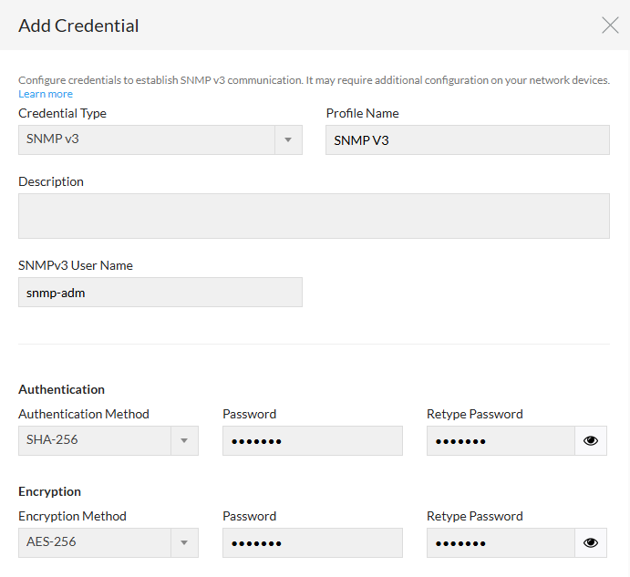Click the Add Credential dialog title
Viewport: 630px width, 577px height.
tap(78, 26)
